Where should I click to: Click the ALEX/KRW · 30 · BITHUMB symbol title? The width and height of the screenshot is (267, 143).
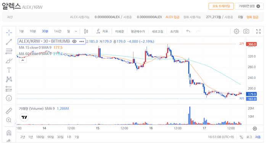pos(44,41)
